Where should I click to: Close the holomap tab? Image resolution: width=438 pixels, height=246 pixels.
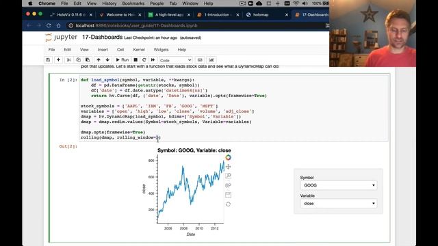287,15
